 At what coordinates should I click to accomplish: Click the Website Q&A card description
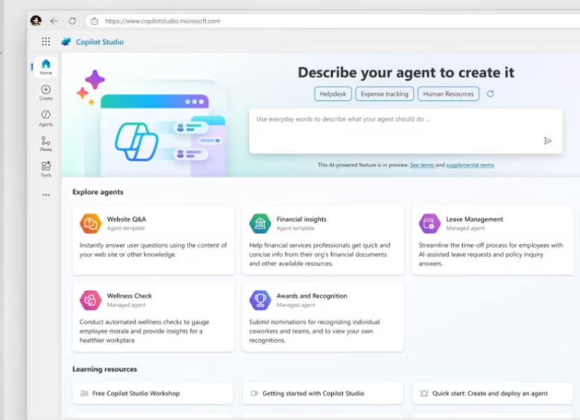click(x=153, y=250)
